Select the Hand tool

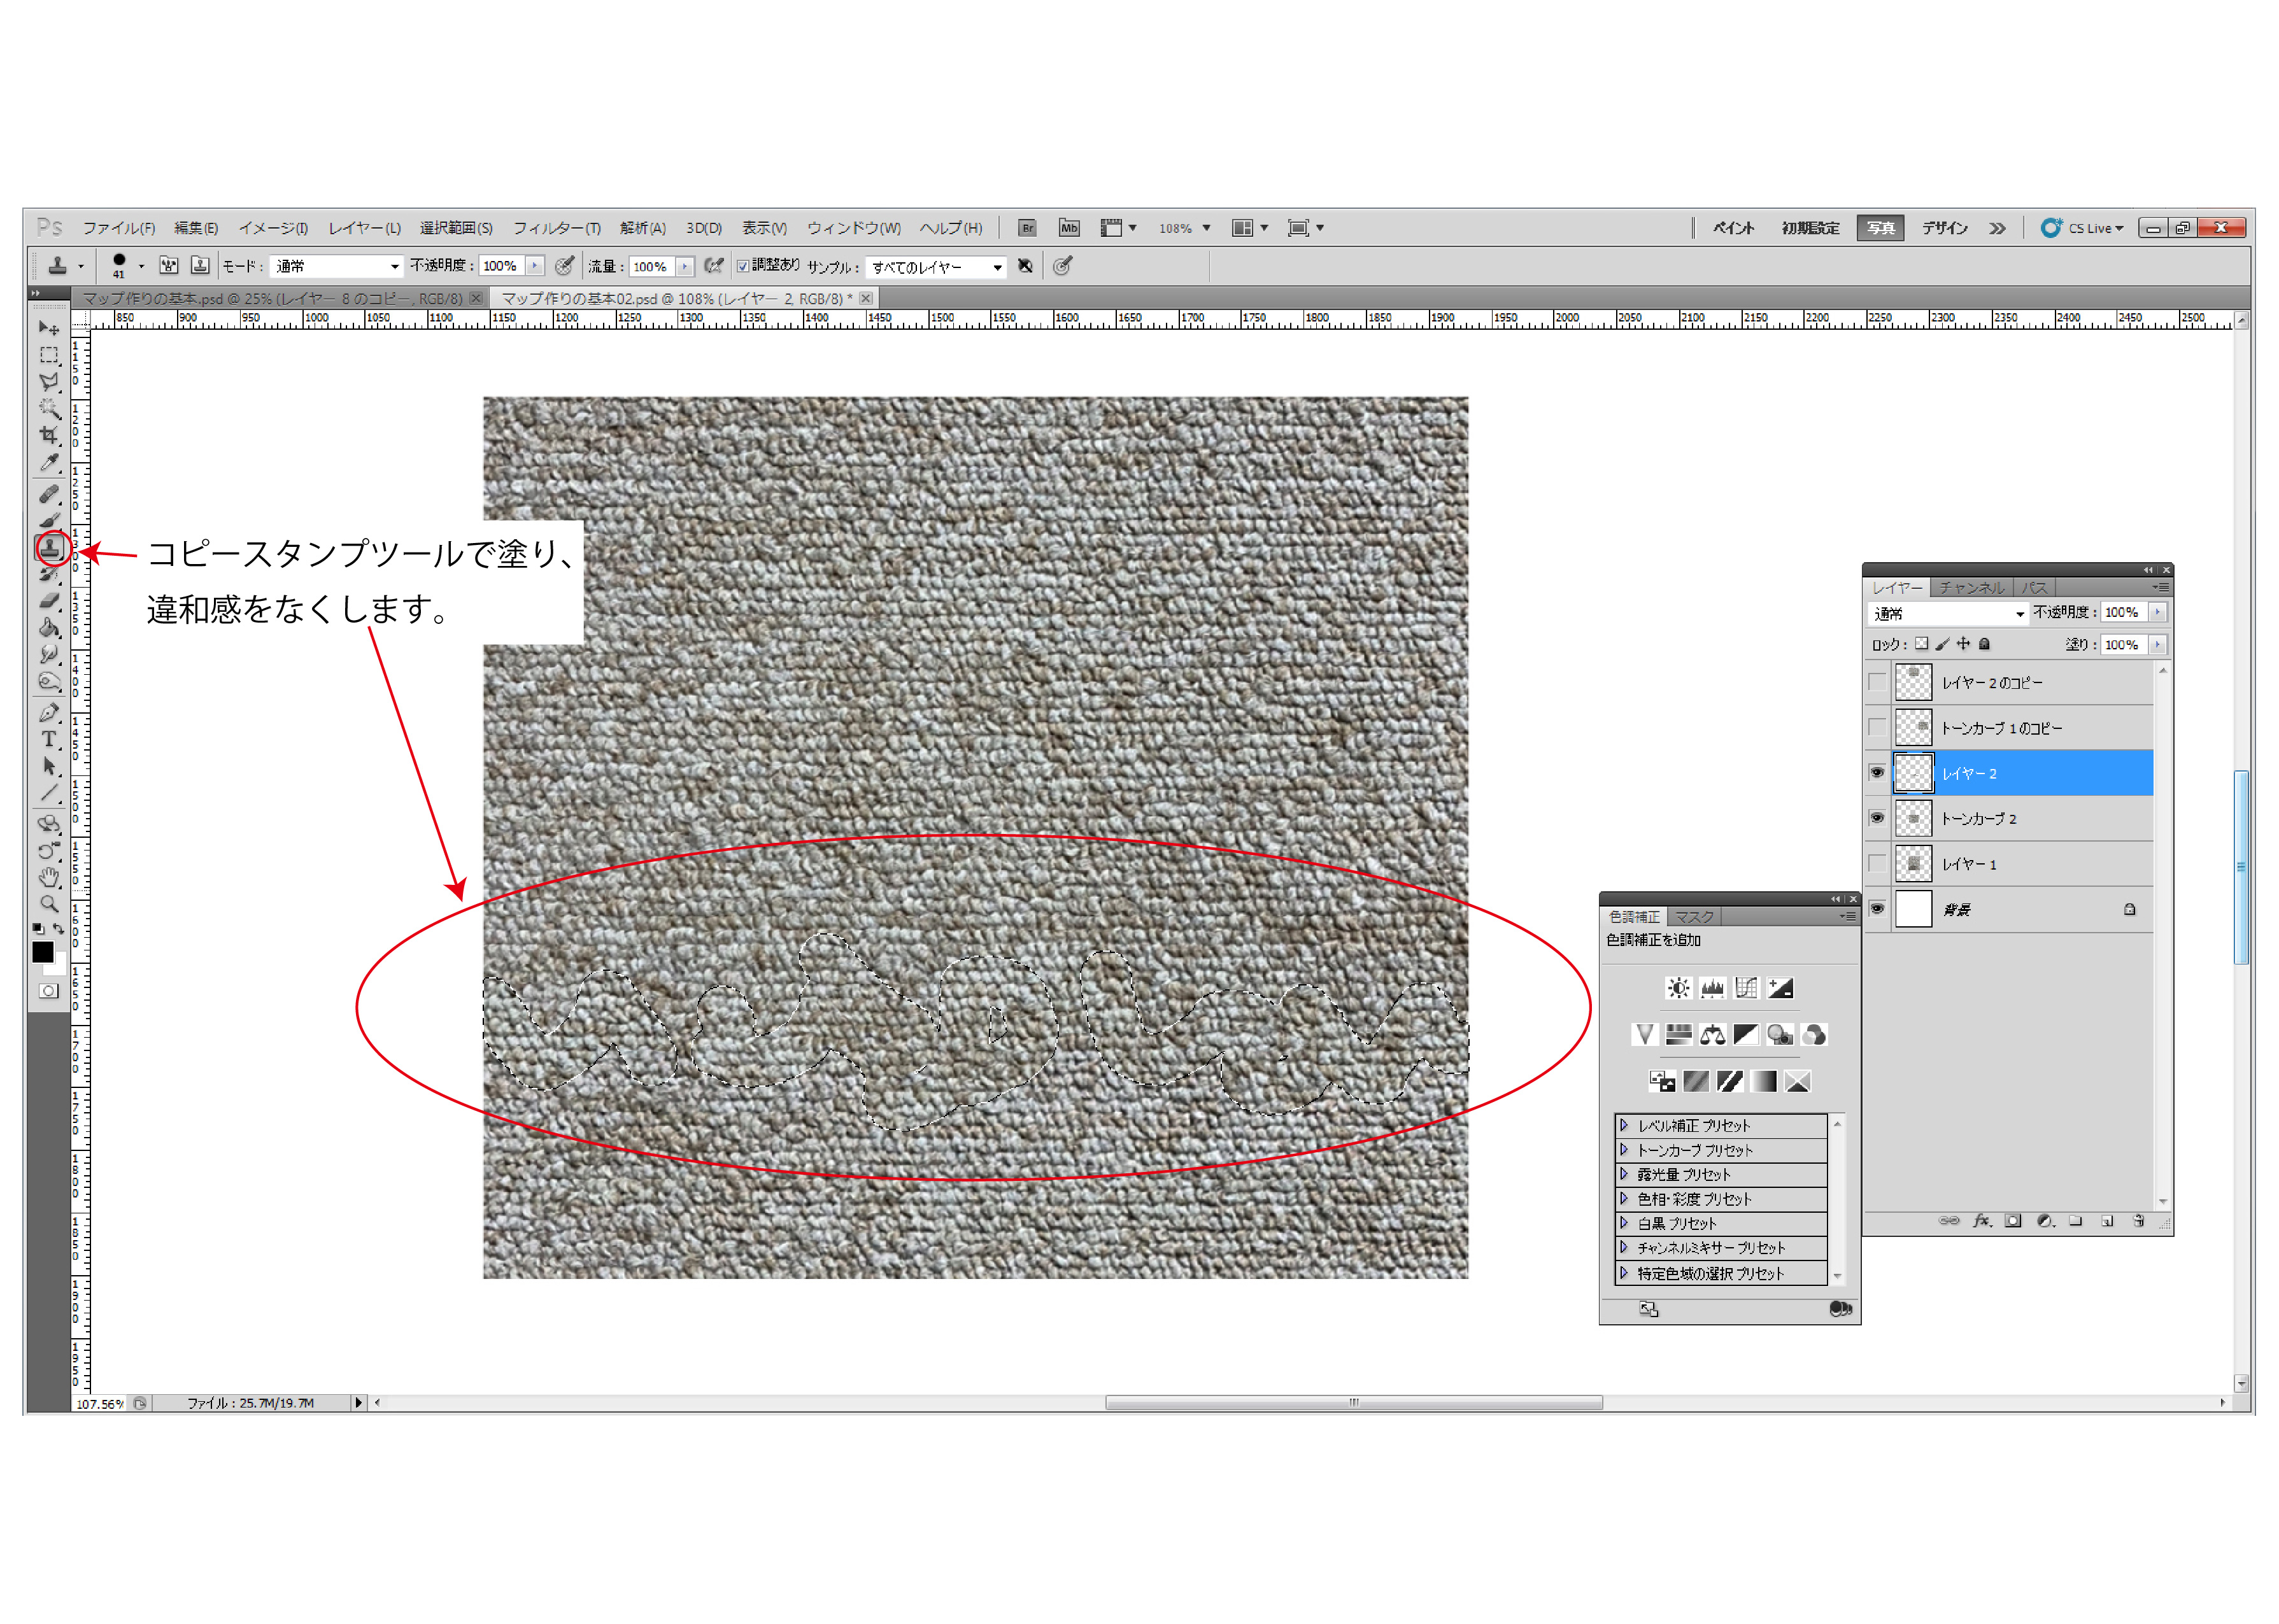(48, 877)
